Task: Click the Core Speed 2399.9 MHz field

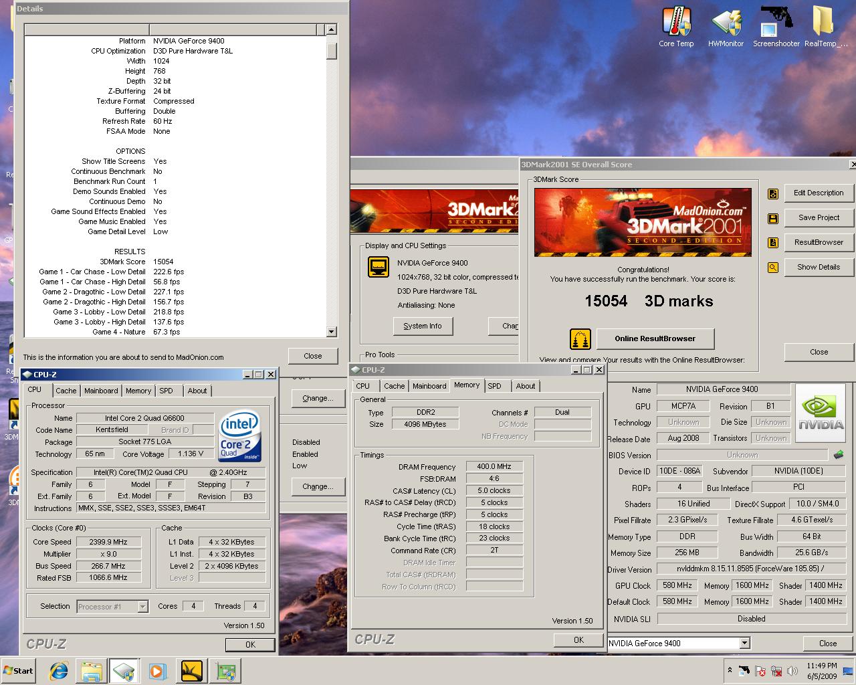Action: (x=108, y=542)
